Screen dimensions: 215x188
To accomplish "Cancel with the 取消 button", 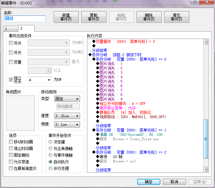I will point(174,182).
